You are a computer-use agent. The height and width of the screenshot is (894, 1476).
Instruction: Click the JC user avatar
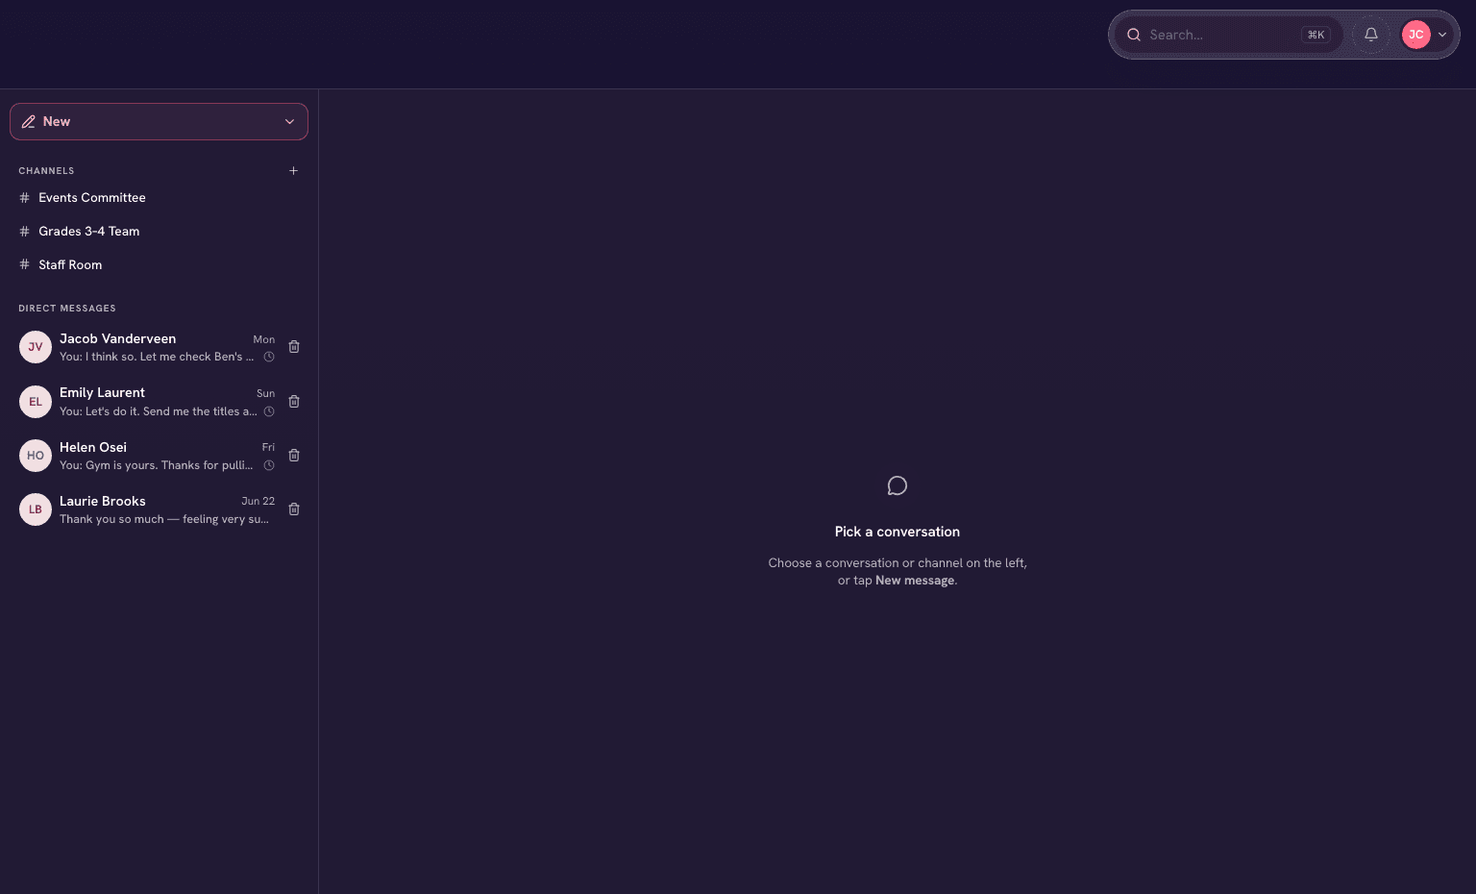1416,35
